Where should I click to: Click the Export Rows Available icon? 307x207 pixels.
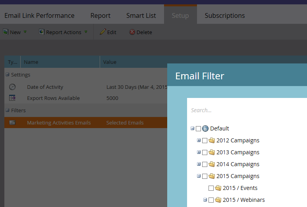(12, 98)
